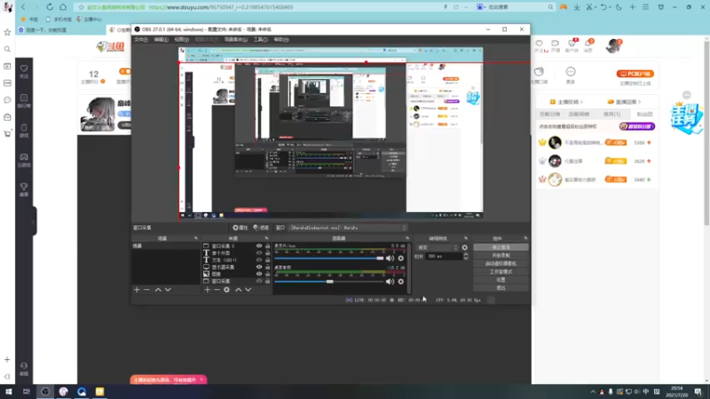
Task: Open browser sidebar favorites star icon
Action: [7, 32]
